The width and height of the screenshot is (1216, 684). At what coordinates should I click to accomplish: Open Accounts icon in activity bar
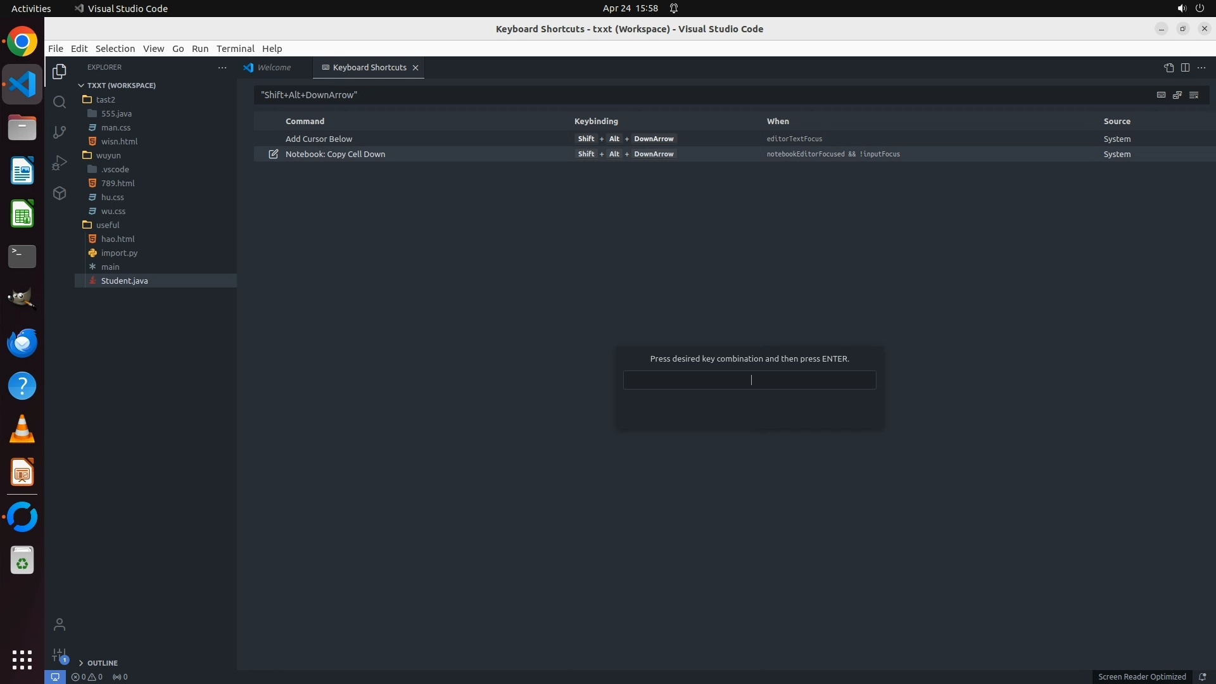coord(60,624)
